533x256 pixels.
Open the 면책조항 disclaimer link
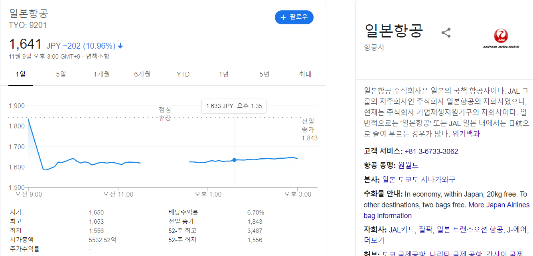click(x=97, y=56)
